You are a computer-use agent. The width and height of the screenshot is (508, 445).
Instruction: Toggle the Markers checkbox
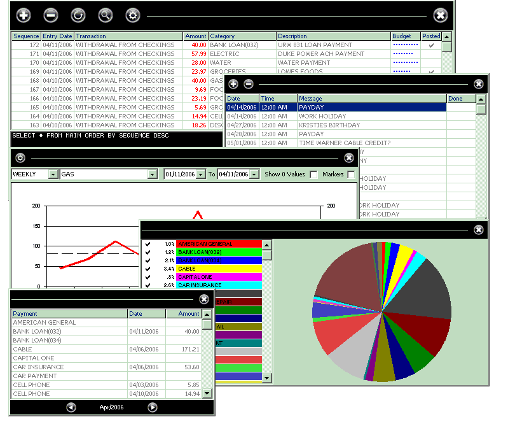352,174
